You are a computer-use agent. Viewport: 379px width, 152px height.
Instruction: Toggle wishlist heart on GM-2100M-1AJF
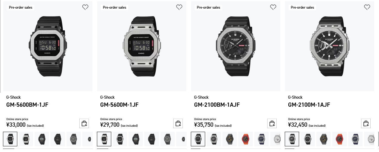click(x=367, y=7)
